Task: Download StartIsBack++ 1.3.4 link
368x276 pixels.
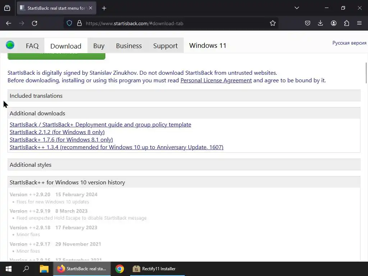Action: point(116,147)
